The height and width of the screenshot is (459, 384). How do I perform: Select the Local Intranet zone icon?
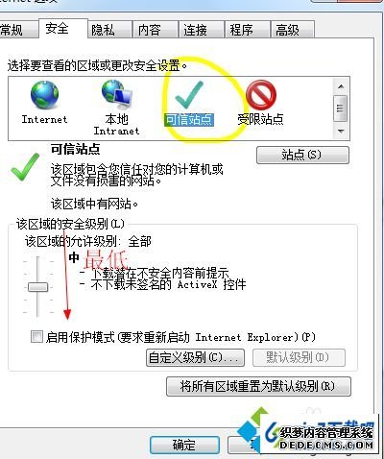coord(117,95)
